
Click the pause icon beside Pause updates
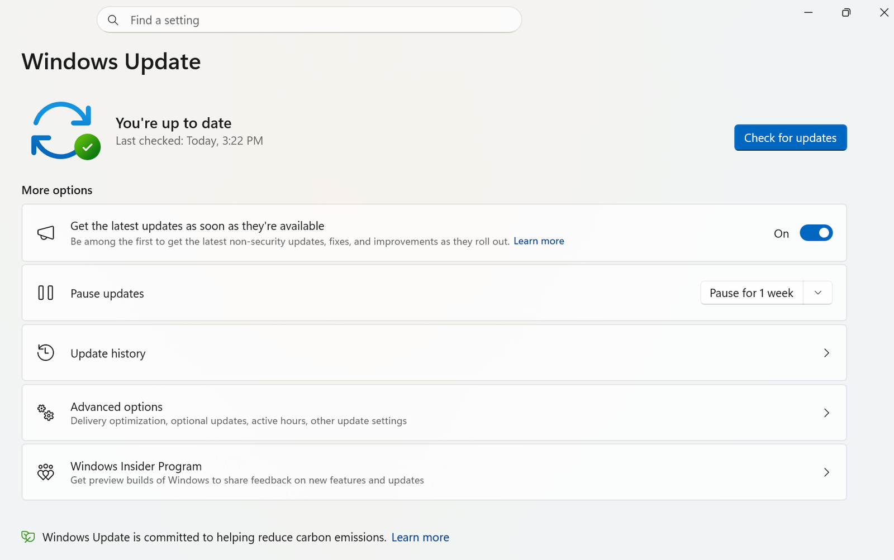pyautogui.click(x=46, y=293)
